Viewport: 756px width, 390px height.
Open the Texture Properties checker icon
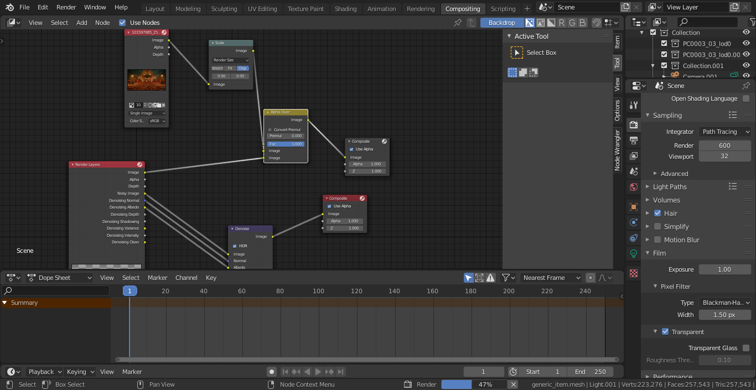tap(634, 273)
